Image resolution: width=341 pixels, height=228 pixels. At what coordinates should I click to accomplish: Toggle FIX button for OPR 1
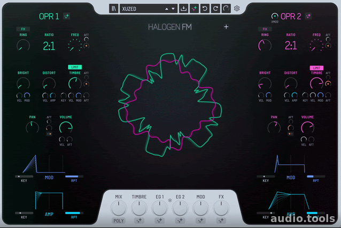tap(23, 29)
